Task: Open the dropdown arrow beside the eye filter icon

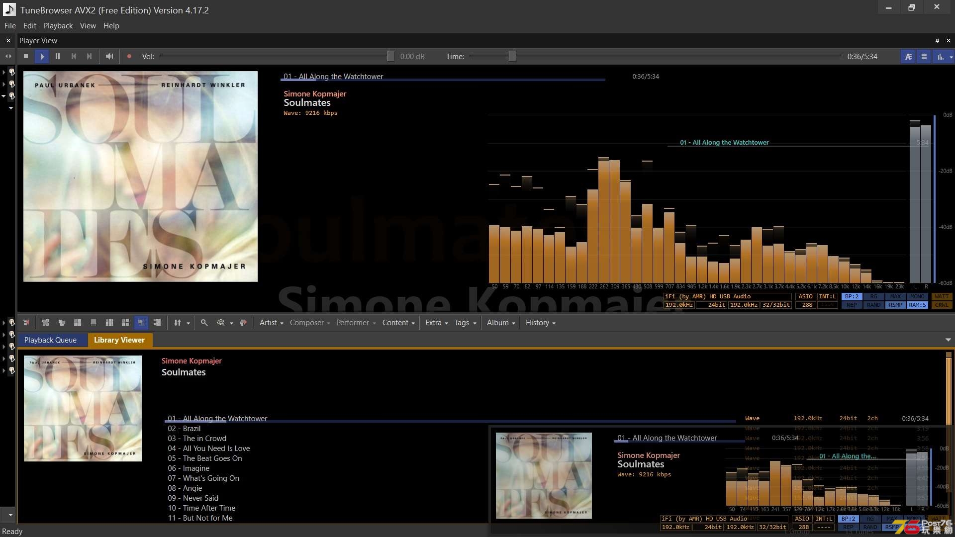Action: [x=232, y=323]
